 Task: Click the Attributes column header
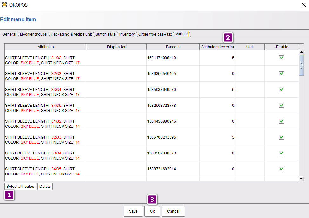[45, 47]
